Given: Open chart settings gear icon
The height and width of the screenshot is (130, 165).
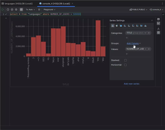Looking at the screenshot, I should (x=158, y=32).
